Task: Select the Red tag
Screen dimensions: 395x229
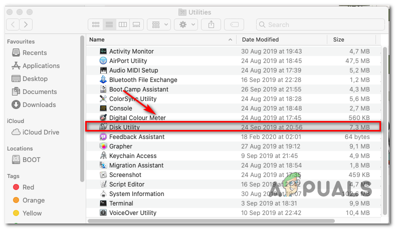Action: (24, 187)
